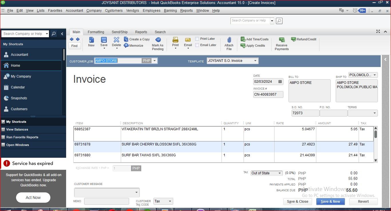This screenshot has width=391, height=211.
Task: Open the Reports menu in menu bar
Action: pos(186,11)
